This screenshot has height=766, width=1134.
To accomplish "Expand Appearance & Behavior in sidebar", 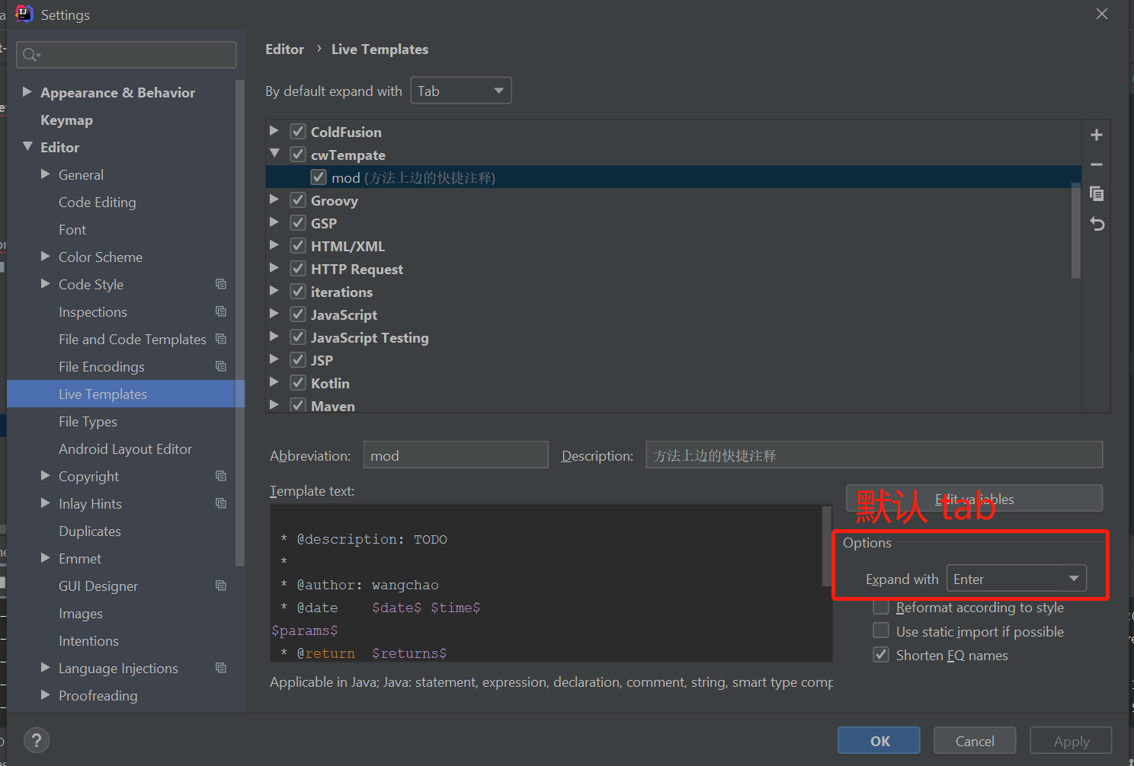I will 27,92.
